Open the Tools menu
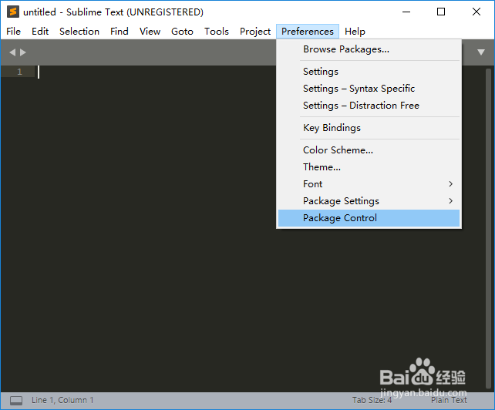This screenshot has width=495, height=410. tap(216, 32)
